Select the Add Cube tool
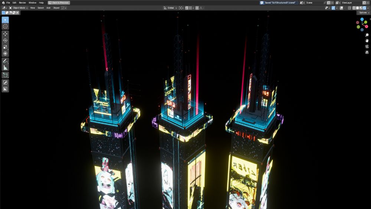Viewport: 371px width, 209px height. (5, 75)
